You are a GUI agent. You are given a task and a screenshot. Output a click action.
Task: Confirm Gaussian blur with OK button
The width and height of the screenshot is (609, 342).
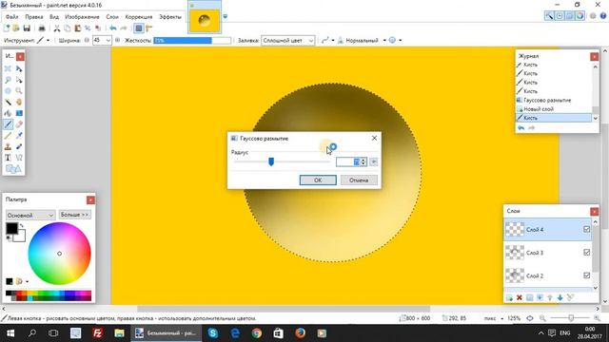tap(318, 180)
